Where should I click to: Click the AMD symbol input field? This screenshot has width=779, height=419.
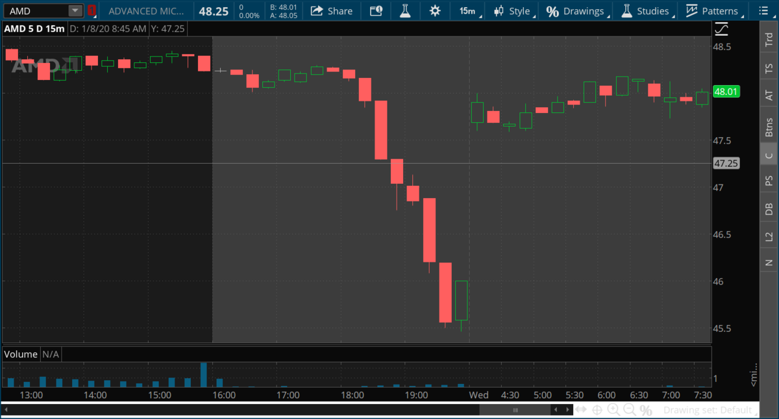36,11
